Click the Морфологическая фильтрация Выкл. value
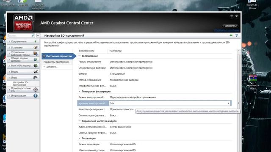This screenshot has height=152, width=271. tap(113, 86)
